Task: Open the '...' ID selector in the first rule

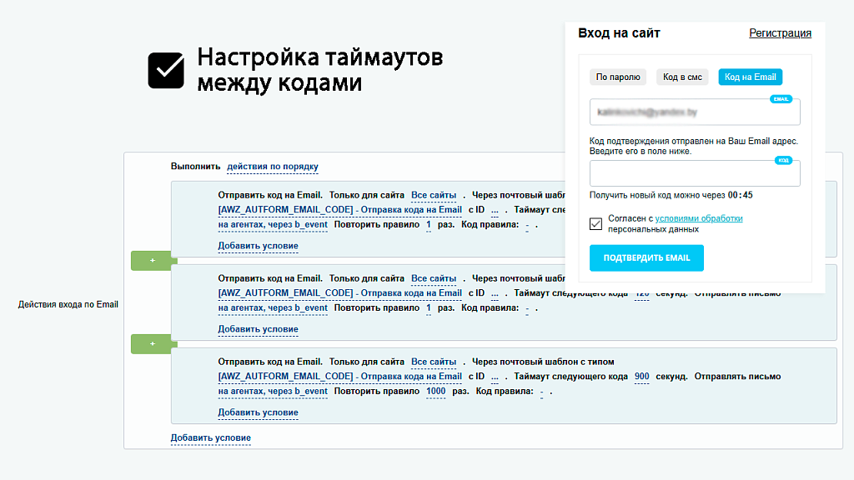Action: point(495,210)
